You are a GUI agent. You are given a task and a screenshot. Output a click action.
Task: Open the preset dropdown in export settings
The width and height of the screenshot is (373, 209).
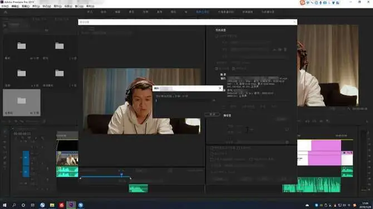(x=249, y=49)
